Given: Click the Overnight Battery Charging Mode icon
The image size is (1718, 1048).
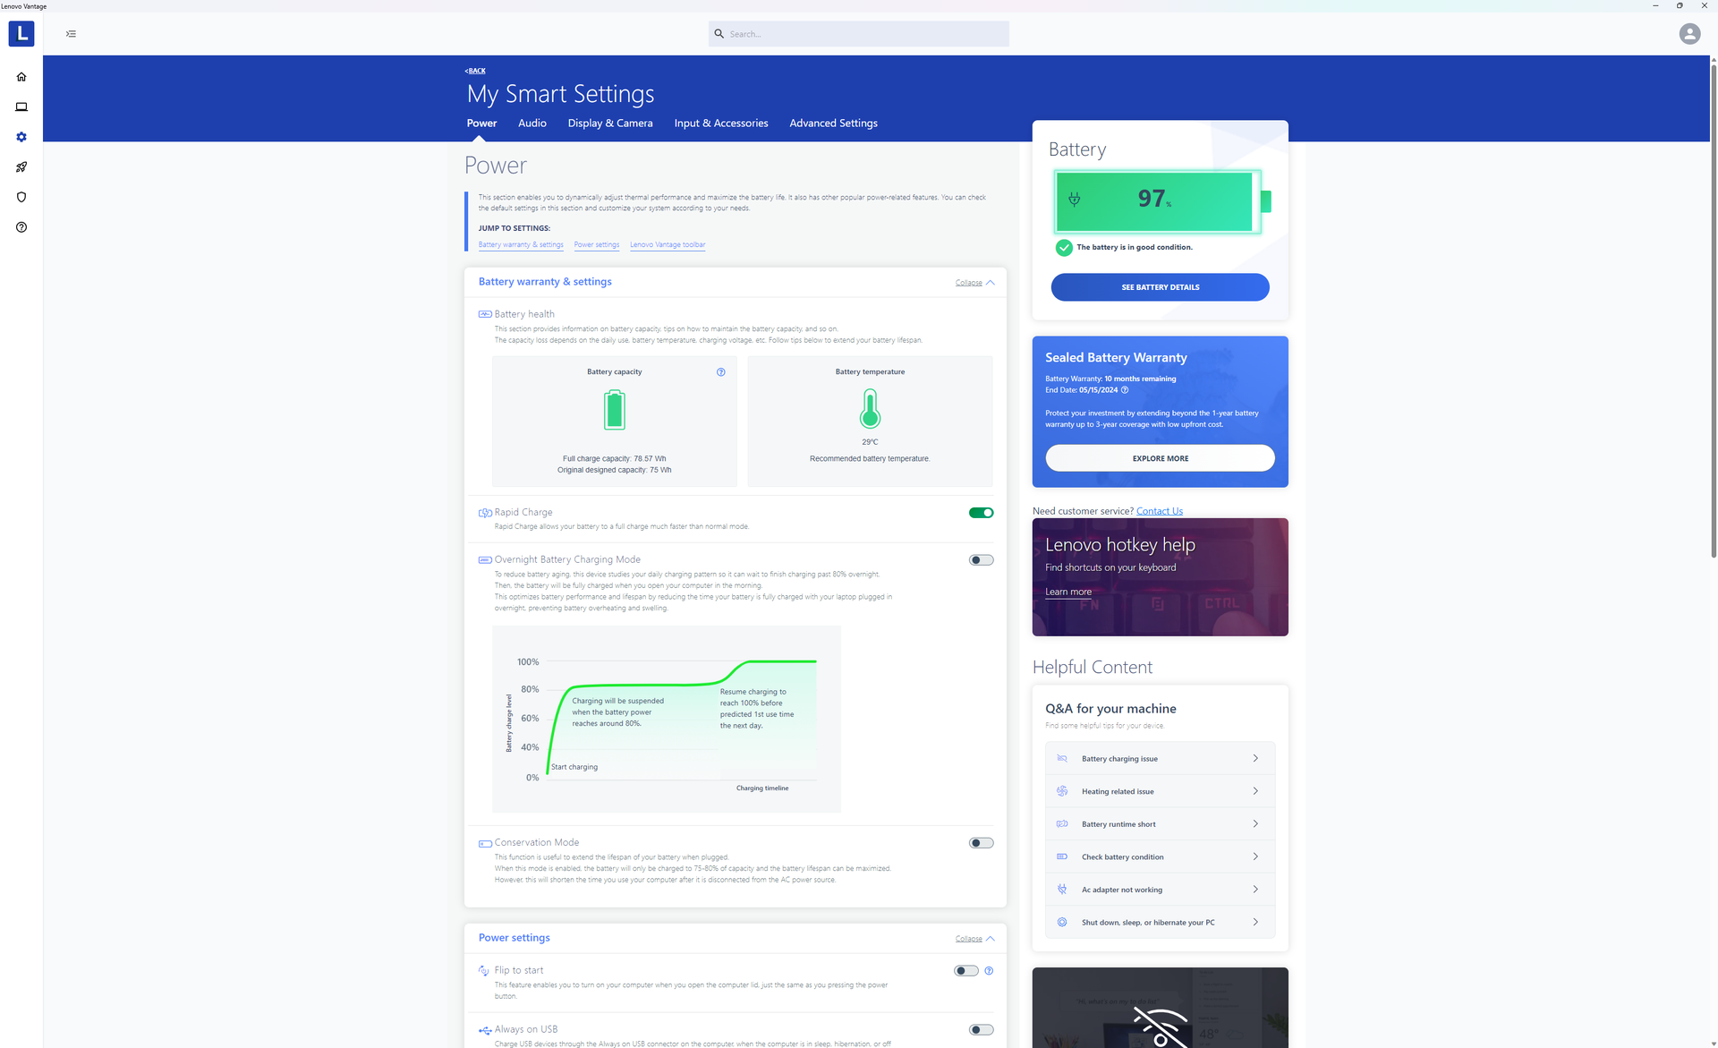Looking at the screenshot, I should (x=485, y=560).
